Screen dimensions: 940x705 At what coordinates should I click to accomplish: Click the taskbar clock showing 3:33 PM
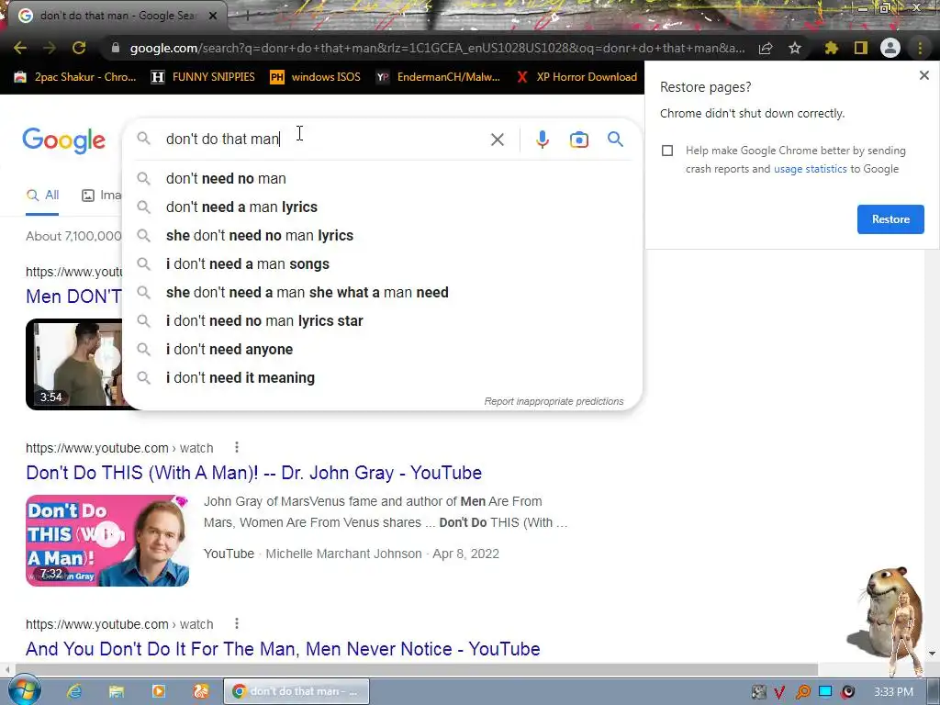coord(893,692)
